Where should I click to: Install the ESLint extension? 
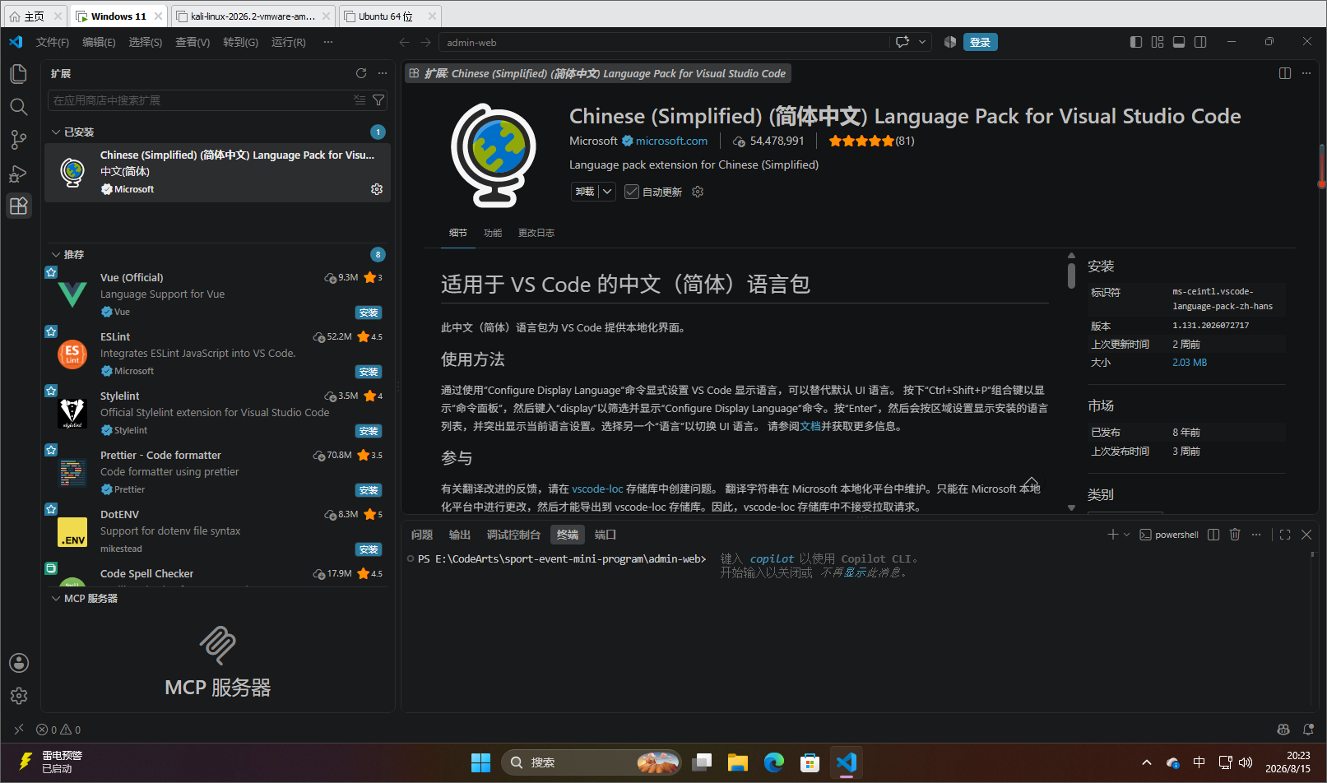(369, 372)
